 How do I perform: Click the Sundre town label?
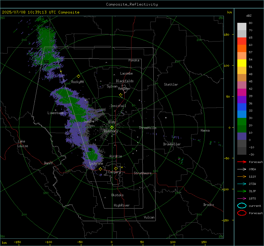(89, 121)
